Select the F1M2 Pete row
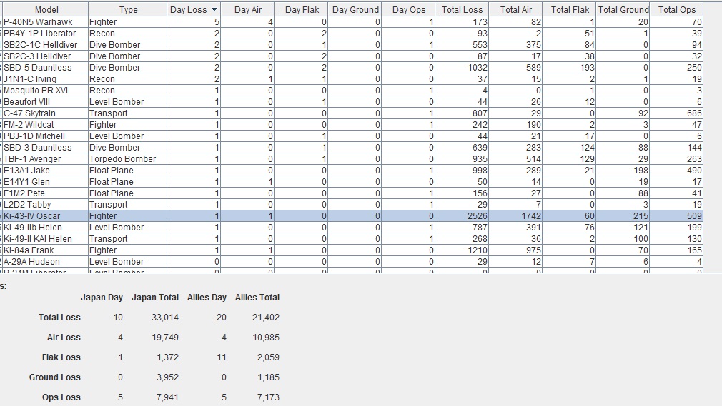This screenshot has height=406, width=722. (x=352, y=193)
